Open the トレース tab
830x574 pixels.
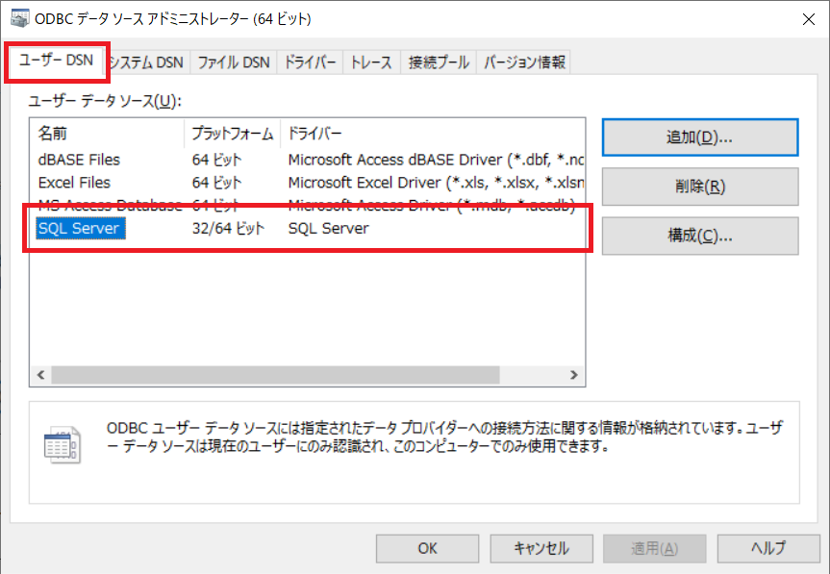coord(371,62)
